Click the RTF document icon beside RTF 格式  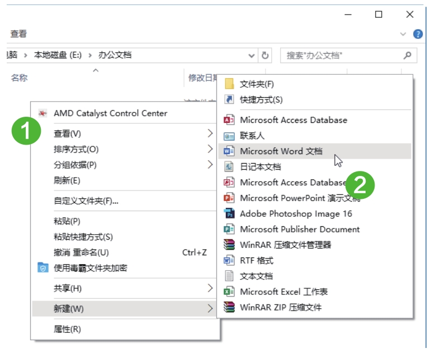[x=229, y=260]
